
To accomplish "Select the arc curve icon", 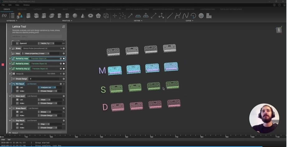I will coord(193,16).
